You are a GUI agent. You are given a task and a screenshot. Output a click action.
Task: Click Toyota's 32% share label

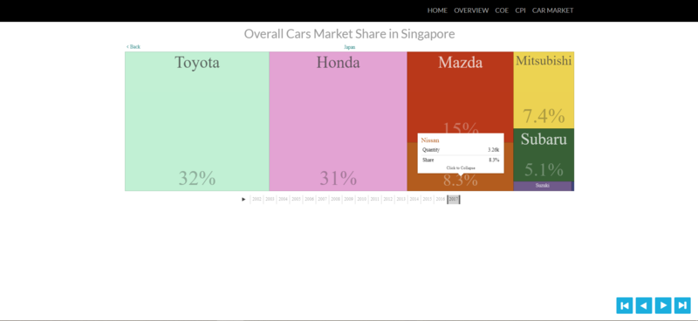pyautogui.click(x=197, y=178)
